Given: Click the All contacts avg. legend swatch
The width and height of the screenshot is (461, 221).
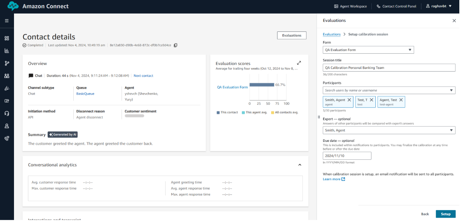Looking at the screenshot, I should coord(272,112).
